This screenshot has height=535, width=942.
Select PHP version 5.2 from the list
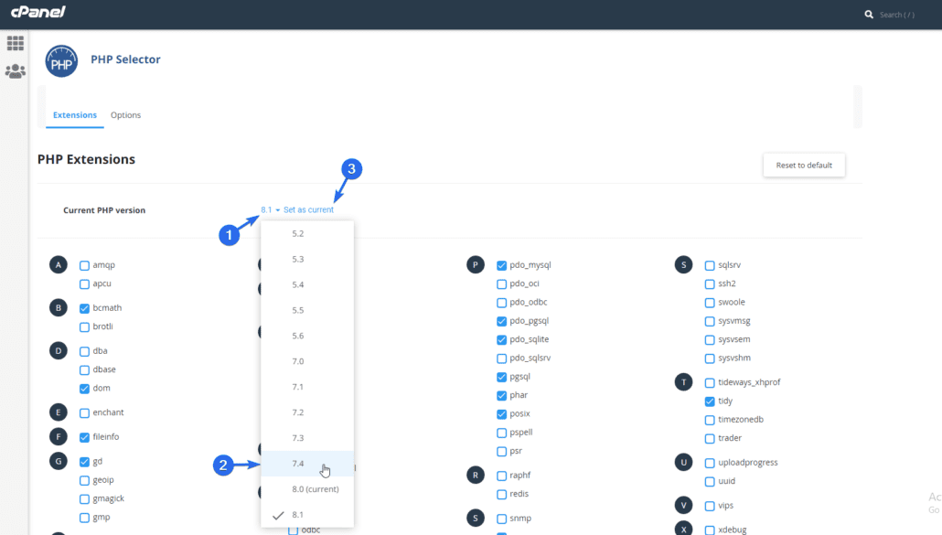click(x=307, y=233)
